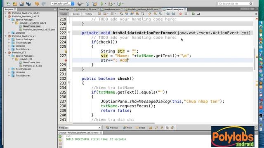
Task: Click the Build Project hammer icon
Action: [x=87, y=4]
